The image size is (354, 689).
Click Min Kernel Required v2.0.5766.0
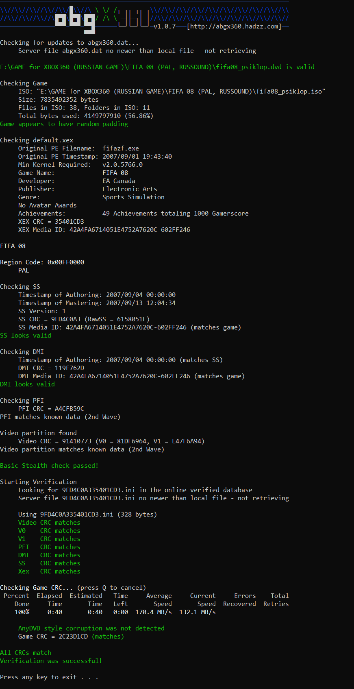click(122, 165)
